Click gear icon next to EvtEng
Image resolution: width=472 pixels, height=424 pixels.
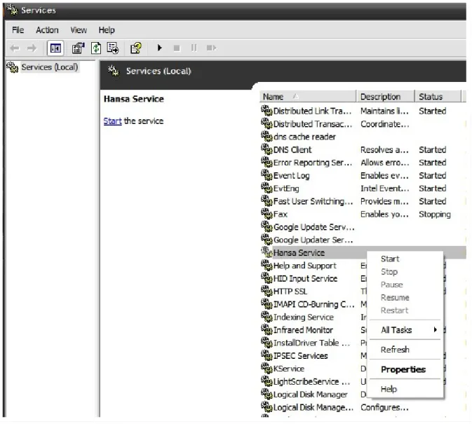point(267,189)
